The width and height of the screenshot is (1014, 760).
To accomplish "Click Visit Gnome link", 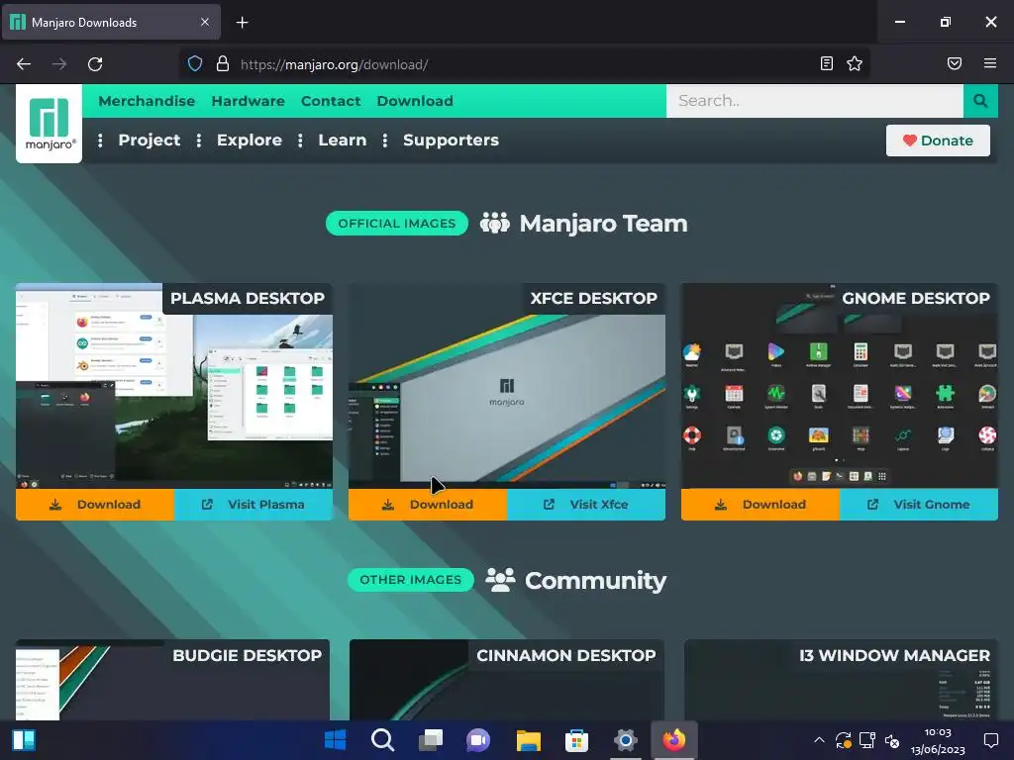I will pyautogui.click(x=919, y=505).
